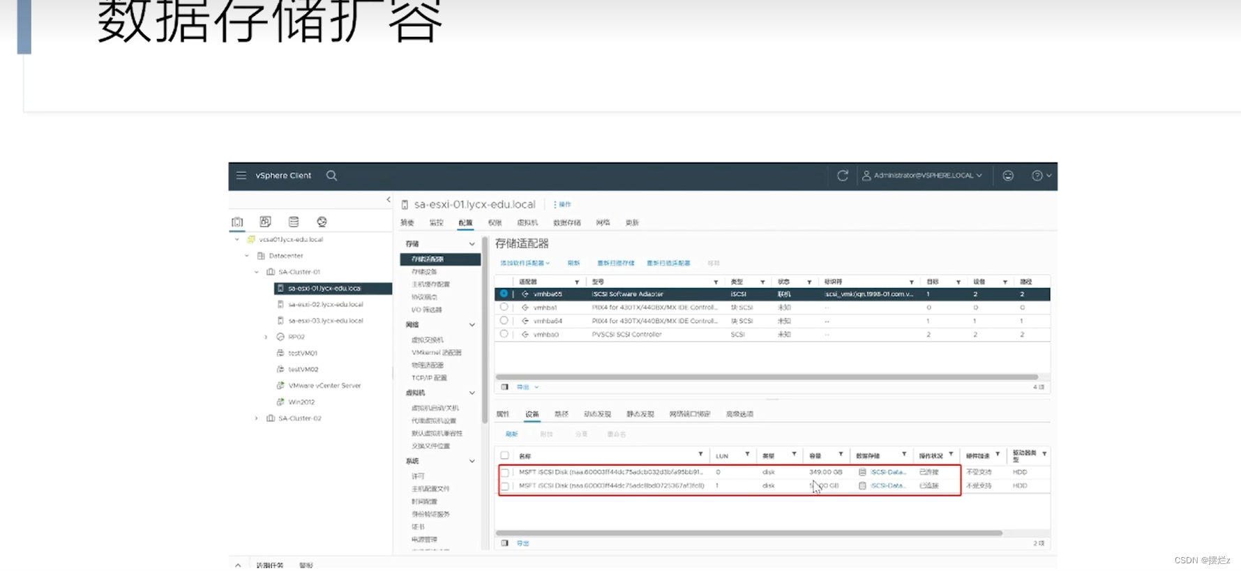Collapse the 系统 section in config menu

coord(472,462)
